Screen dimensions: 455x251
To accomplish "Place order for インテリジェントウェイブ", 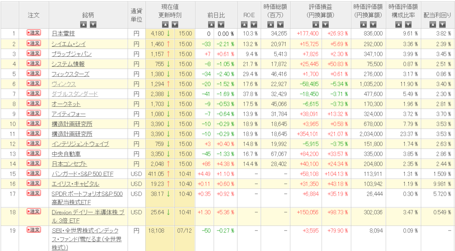I will (34, 143).
